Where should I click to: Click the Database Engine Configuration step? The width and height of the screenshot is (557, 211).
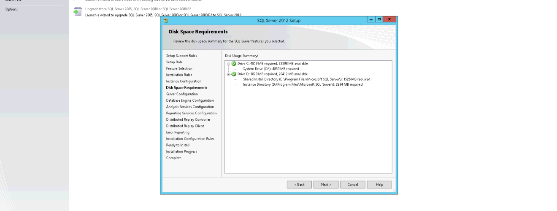click(190, 100)
